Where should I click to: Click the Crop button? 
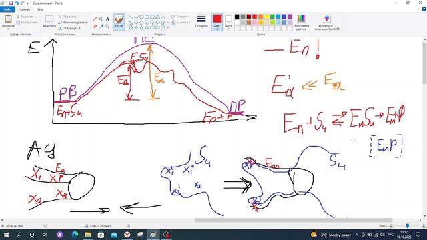click(67, 17)
